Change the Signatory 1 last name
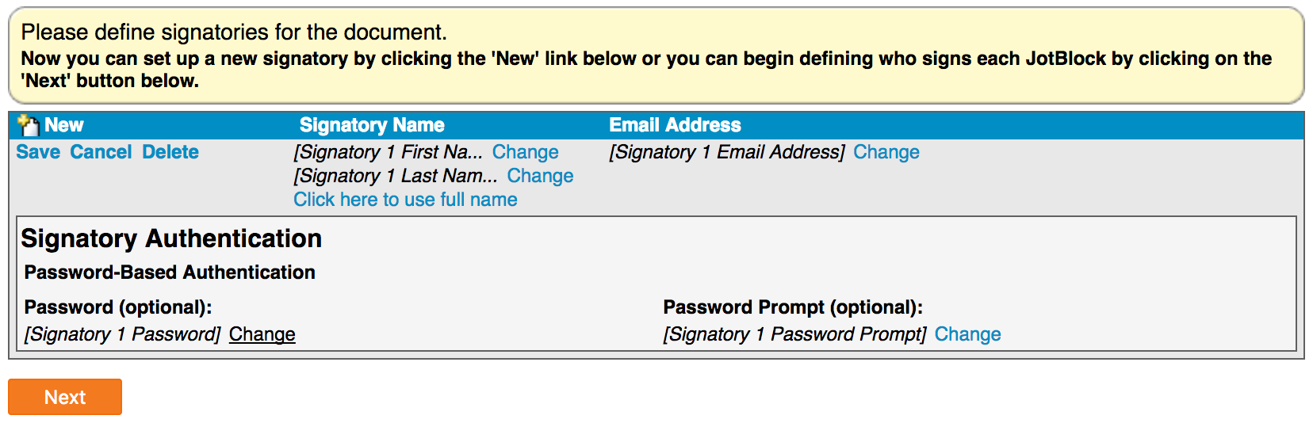Viewport: 1313px width, 423px height. 540,176
